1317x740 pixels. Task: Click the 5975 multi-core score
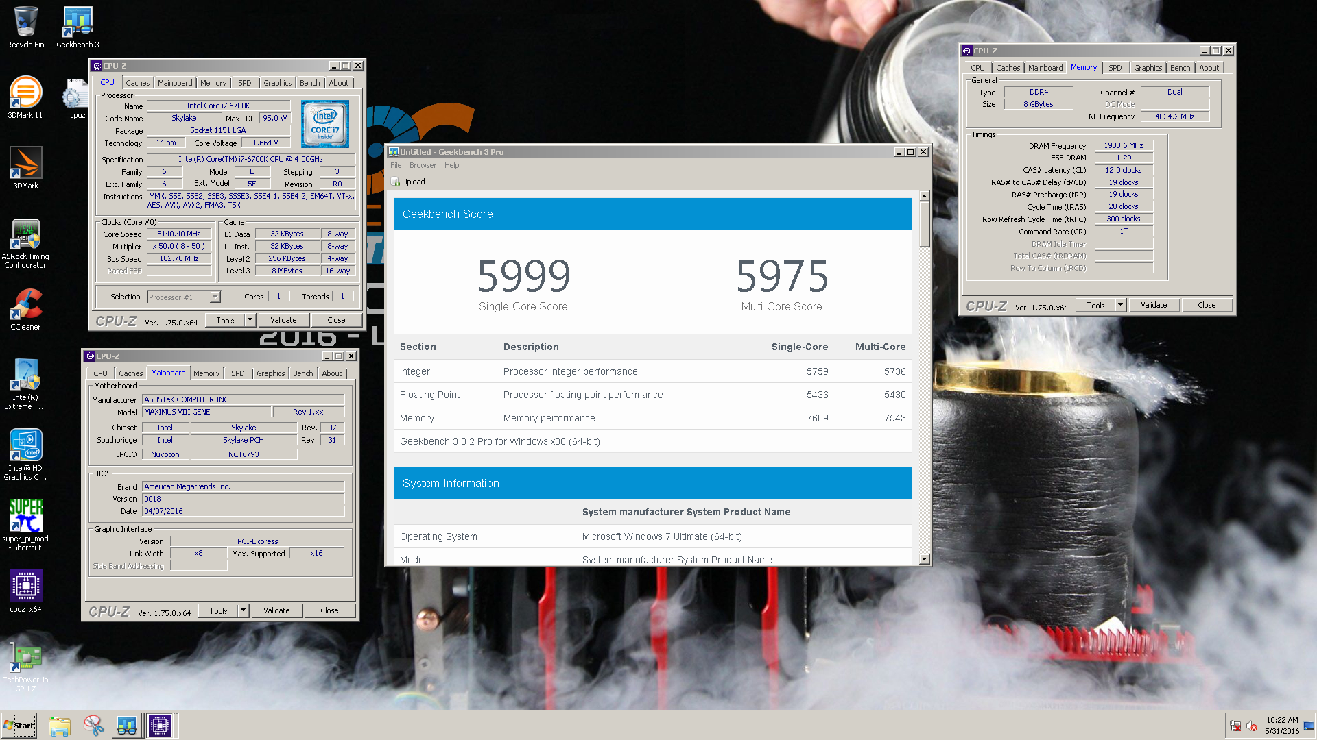point(782,275)
